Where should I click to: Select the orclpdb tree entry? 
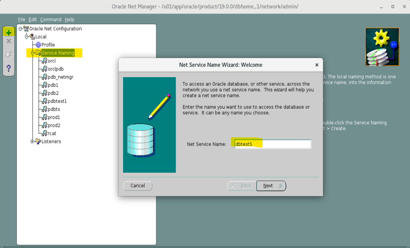tap(56, 69)
